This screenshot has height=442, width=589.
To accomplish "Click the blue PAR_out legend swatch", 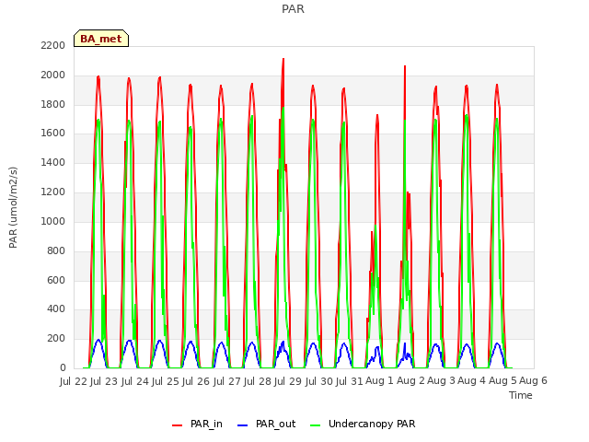I will (x=242, y=425).
